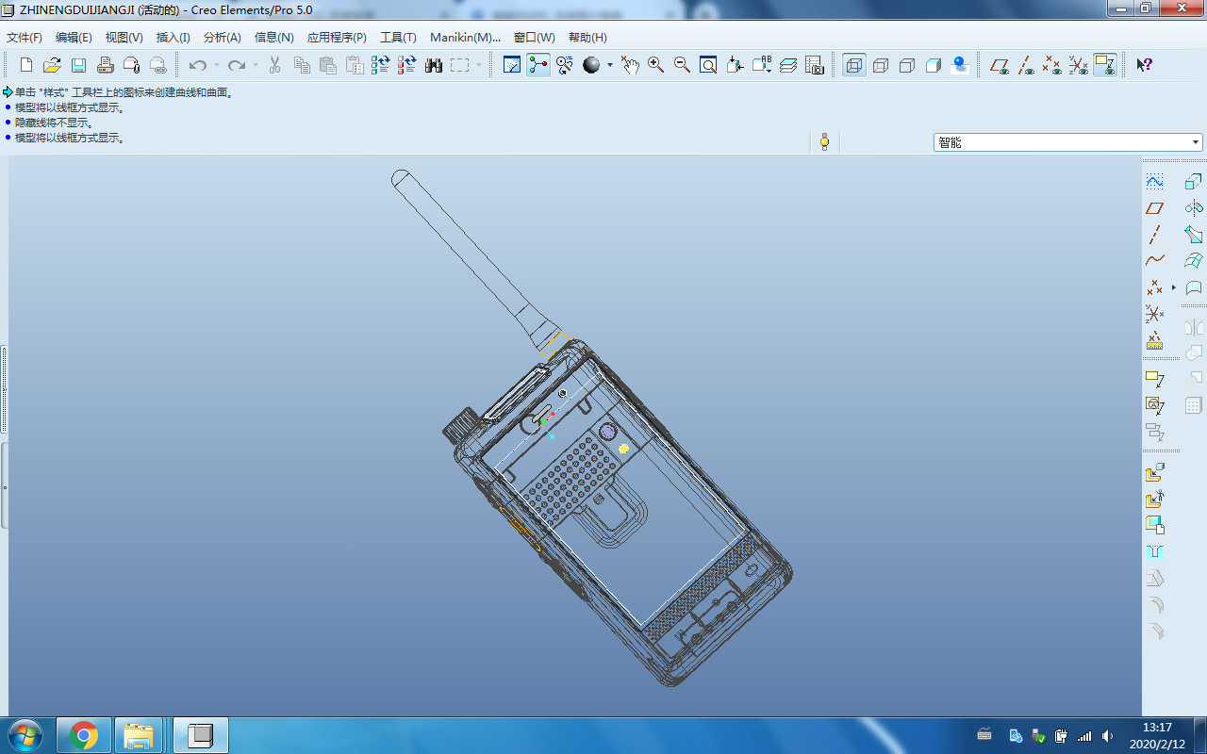Screen dimensions: 1207x754
Task: Open Windows Explorer from the taskbar
Action: pos(139,735)
